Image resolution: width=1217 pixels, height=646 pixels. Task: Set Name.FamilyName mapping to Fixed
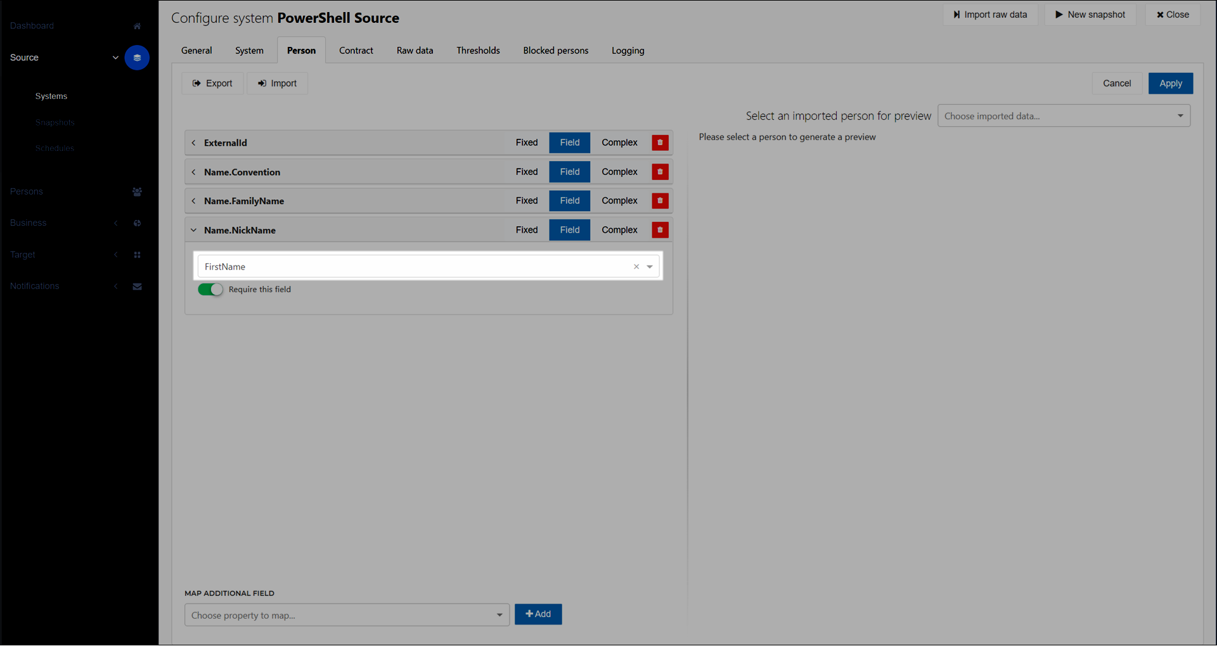[527, 201]
